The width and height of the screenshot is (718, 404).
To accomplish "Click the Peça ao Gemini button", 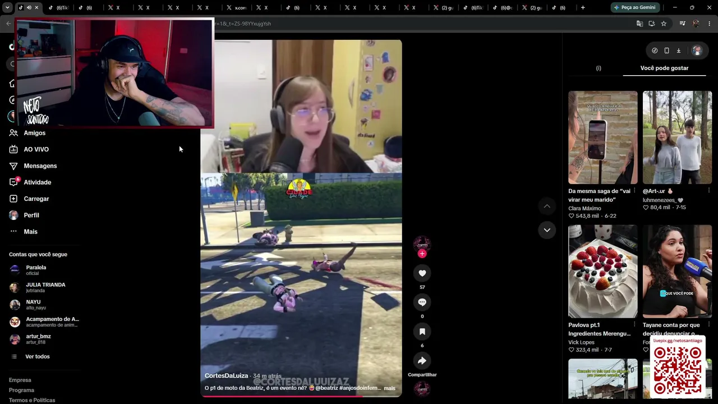I will point(635,7).
